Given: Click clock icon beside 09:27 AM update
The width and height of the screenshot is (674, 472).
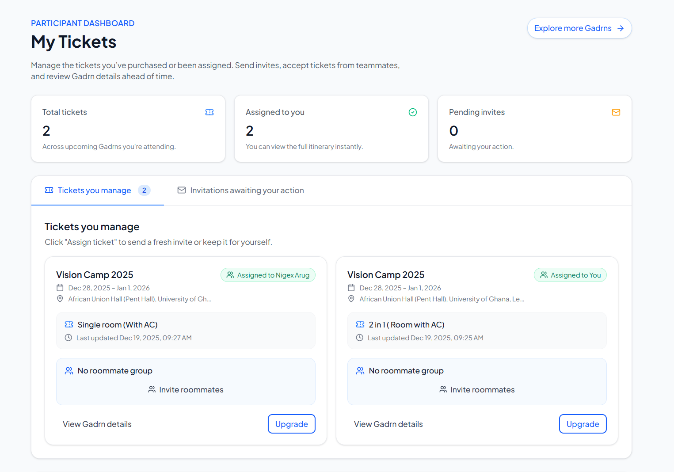Looking at the screenshot, I should (x=69, y=338).
